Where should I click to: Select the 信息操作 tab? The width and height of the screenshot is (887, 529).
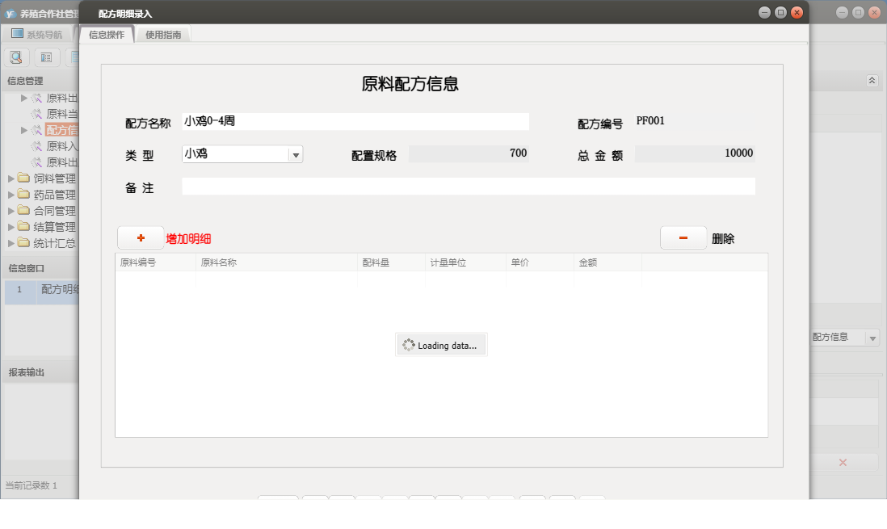[x=106, y=35]
